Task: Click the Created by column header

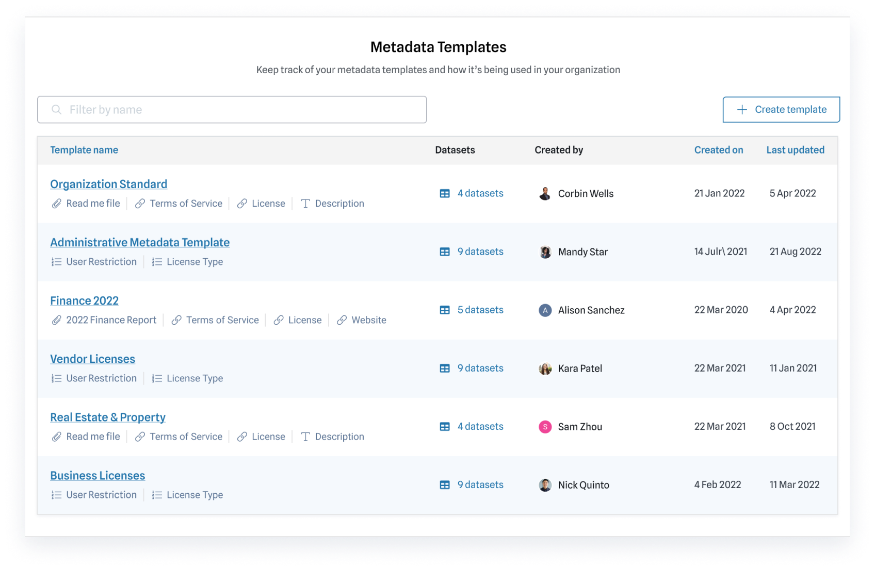Action: tap(559, 150)
